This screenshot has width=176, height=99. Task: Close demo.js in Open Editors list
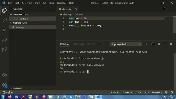click(14, 19)
